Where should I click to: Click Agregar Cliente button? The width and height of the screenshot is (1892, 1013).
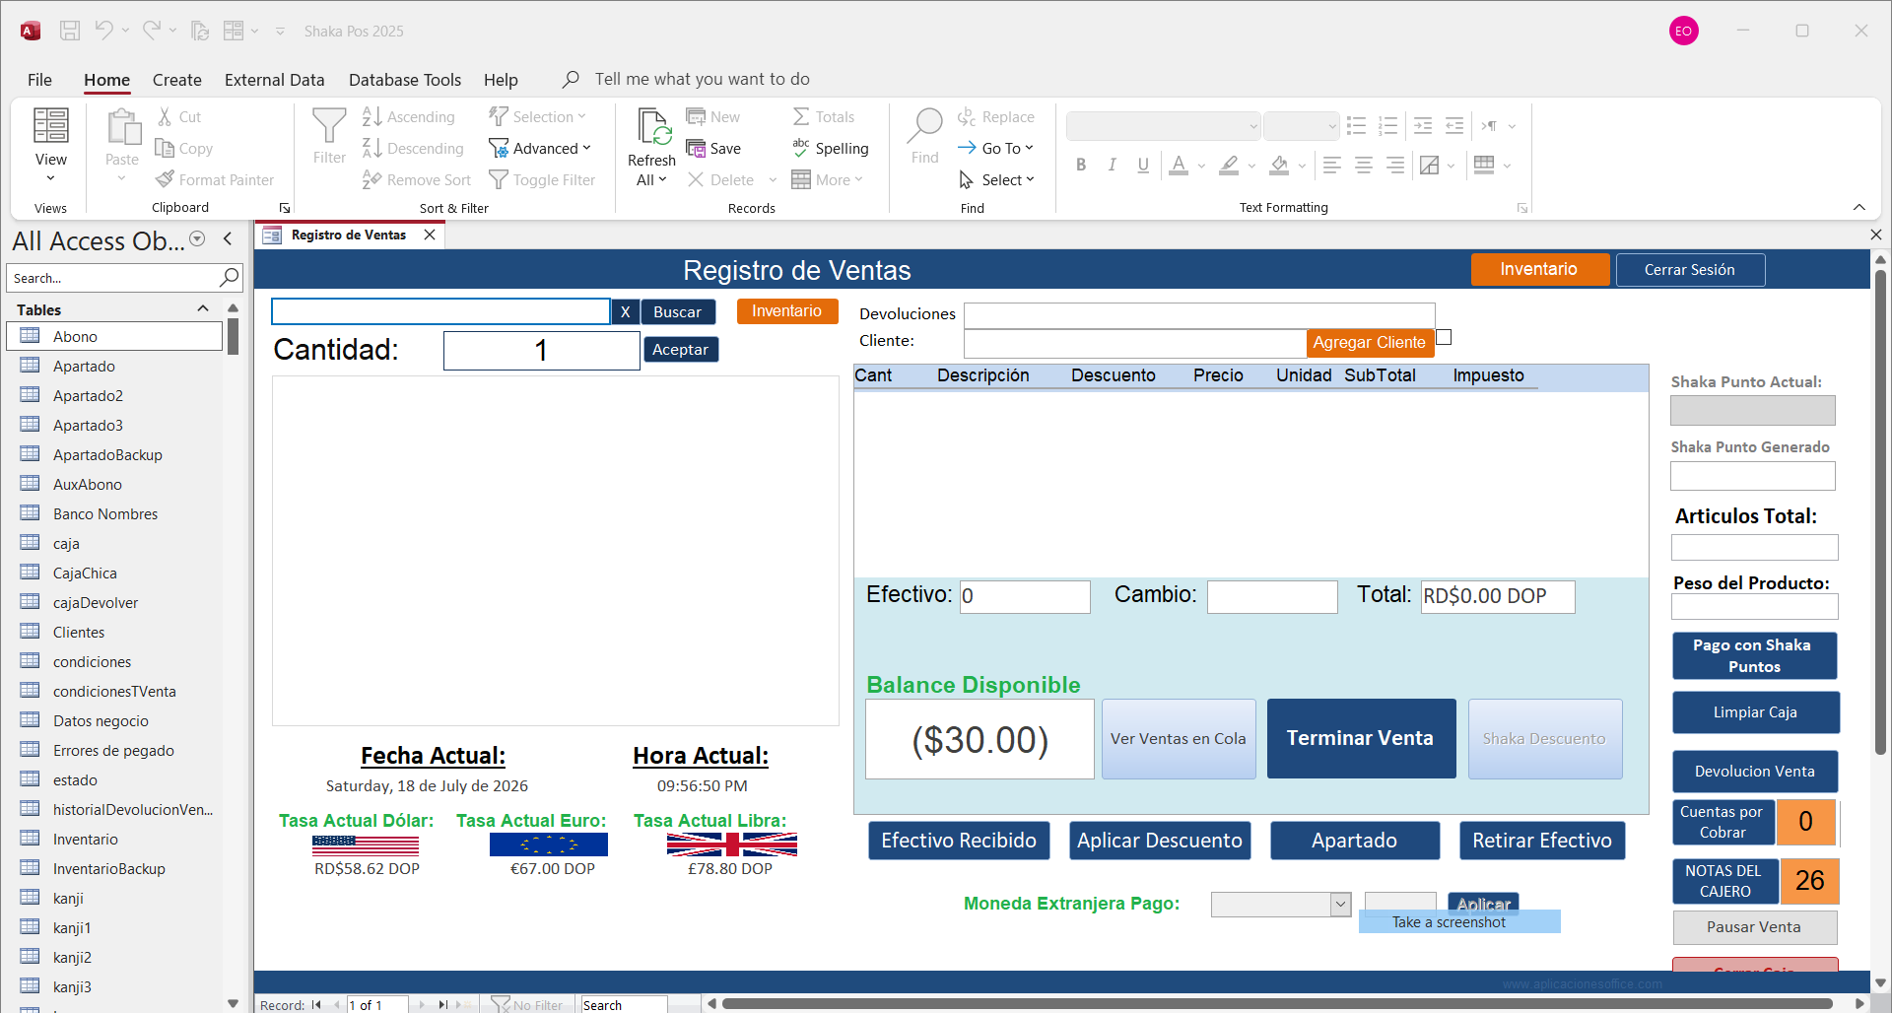click(x=1370, y=342)
